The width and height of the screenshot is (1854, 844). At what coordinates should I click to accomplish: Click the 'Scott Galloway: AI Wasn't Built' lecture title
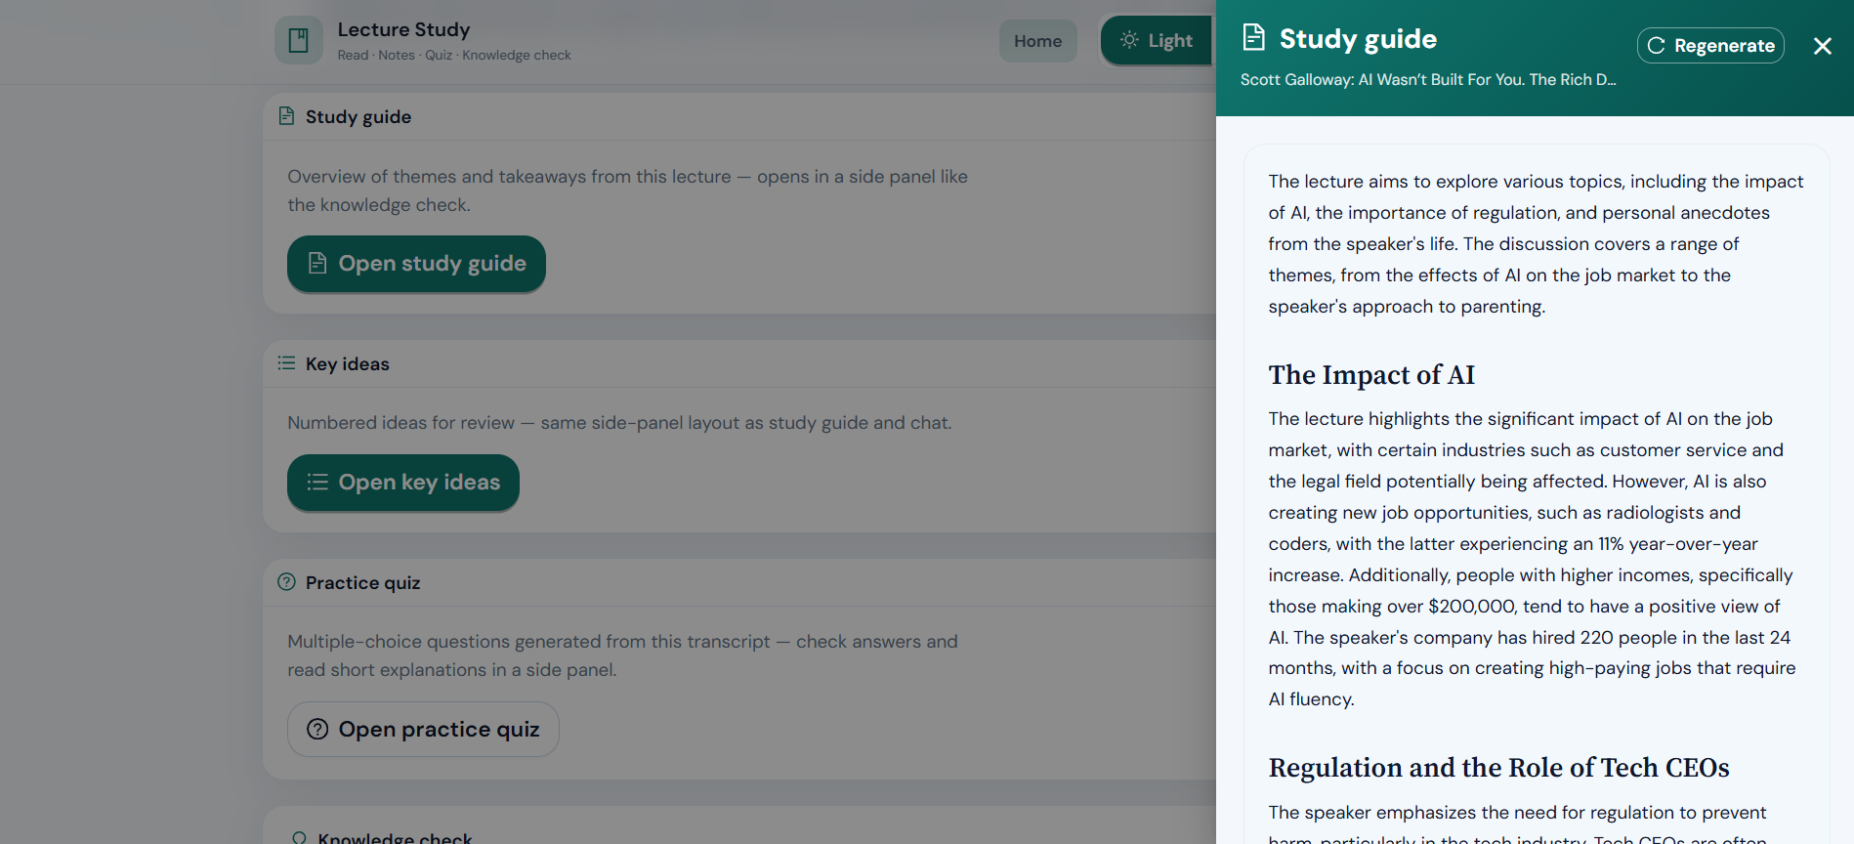1428,80
